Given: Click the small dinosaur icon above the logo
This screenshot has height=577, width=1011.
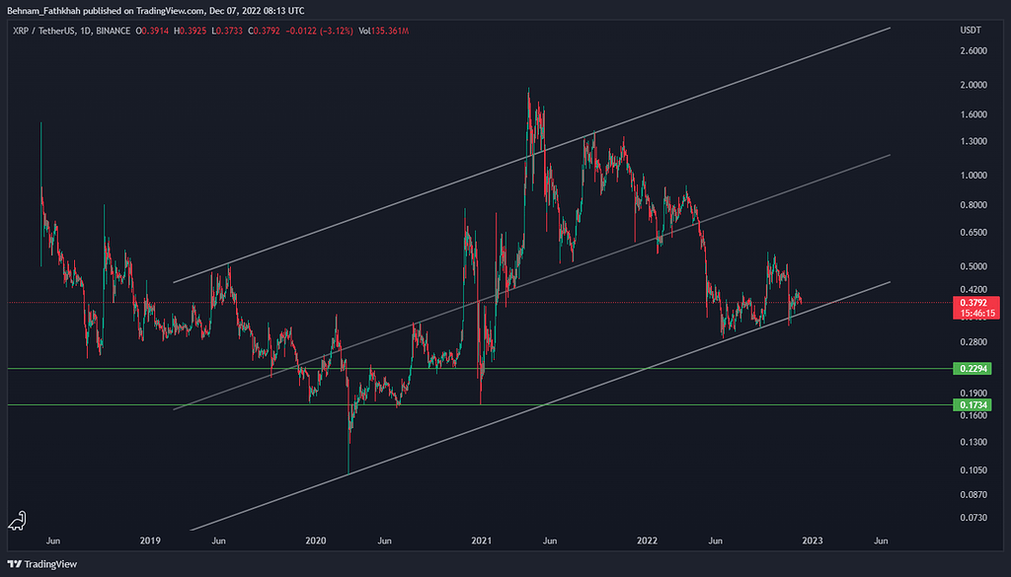Looking at the screenshot, I should coord(18,522).
